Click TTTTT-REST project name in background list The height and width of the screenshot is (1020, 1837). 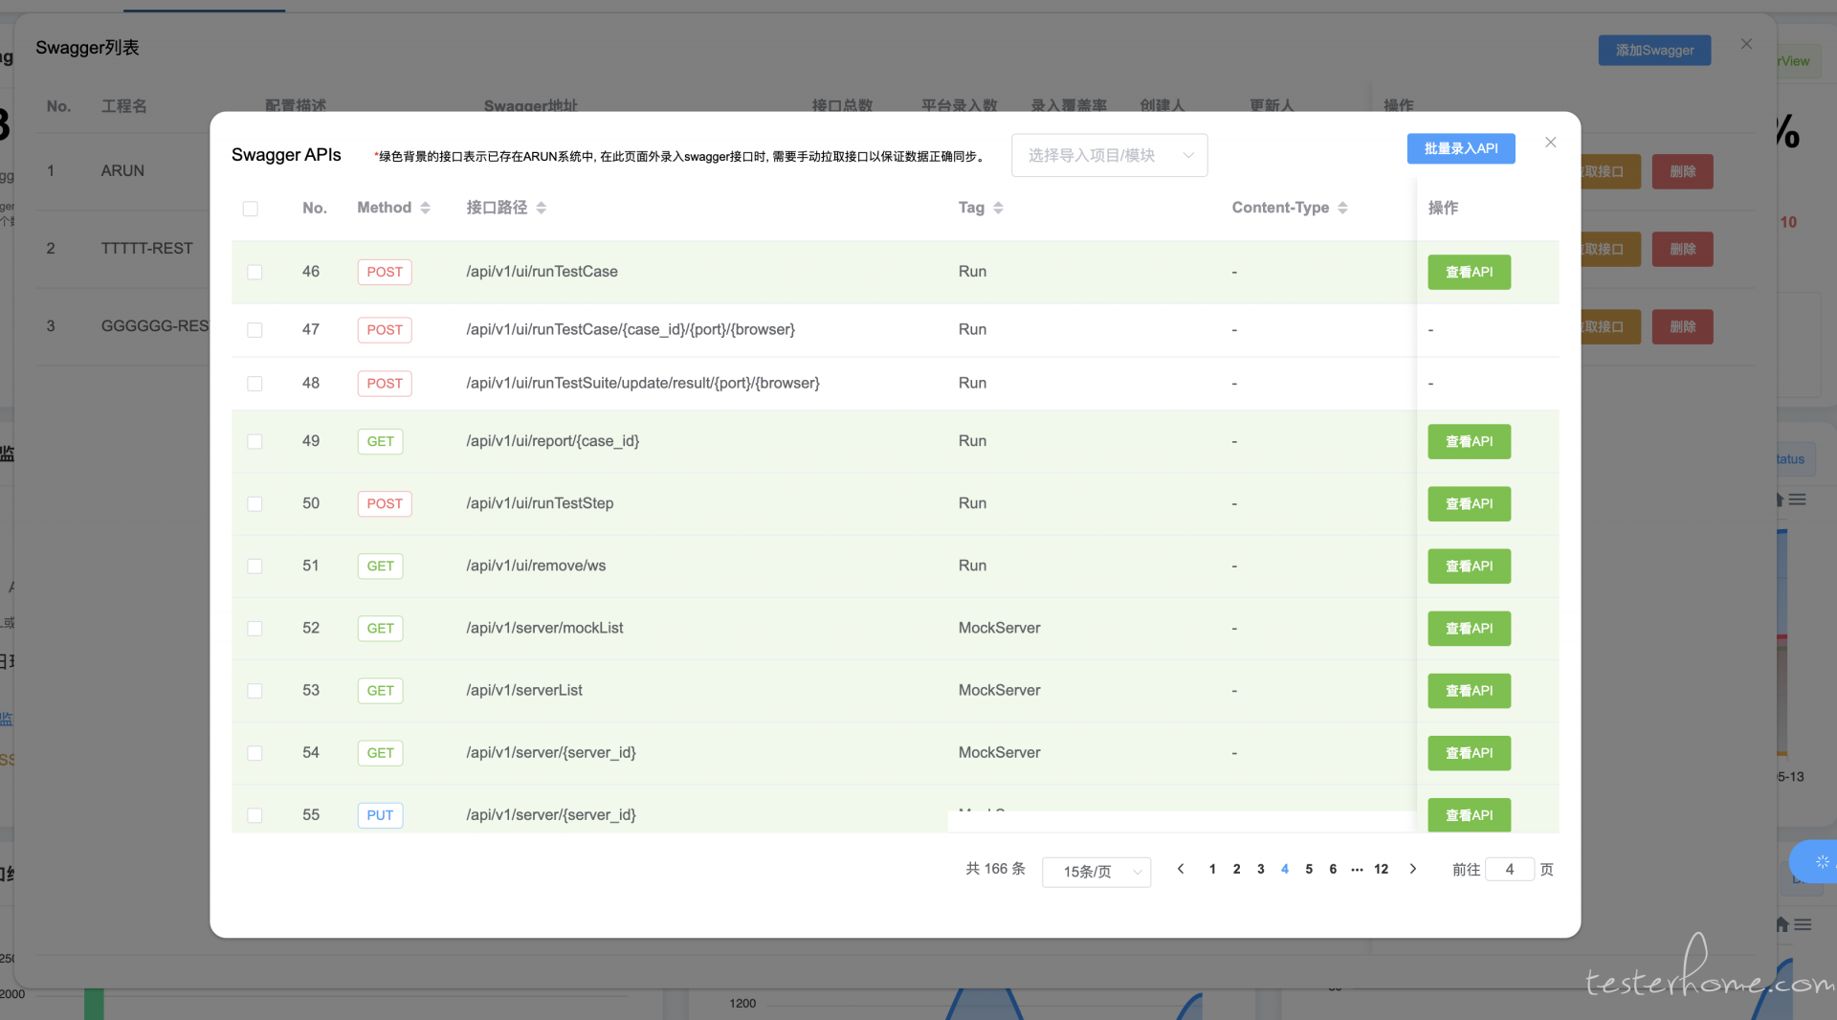(x=146, y=248)
